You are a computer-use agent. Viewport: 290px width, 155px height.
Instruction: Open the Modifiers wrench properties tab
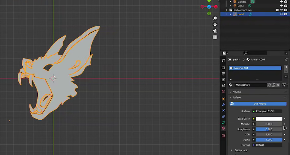224,105
